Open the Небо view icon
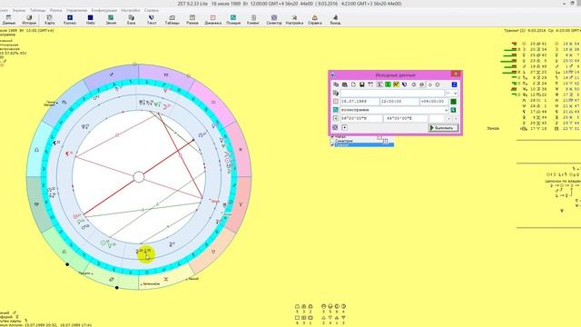 [x=91, y=20]
